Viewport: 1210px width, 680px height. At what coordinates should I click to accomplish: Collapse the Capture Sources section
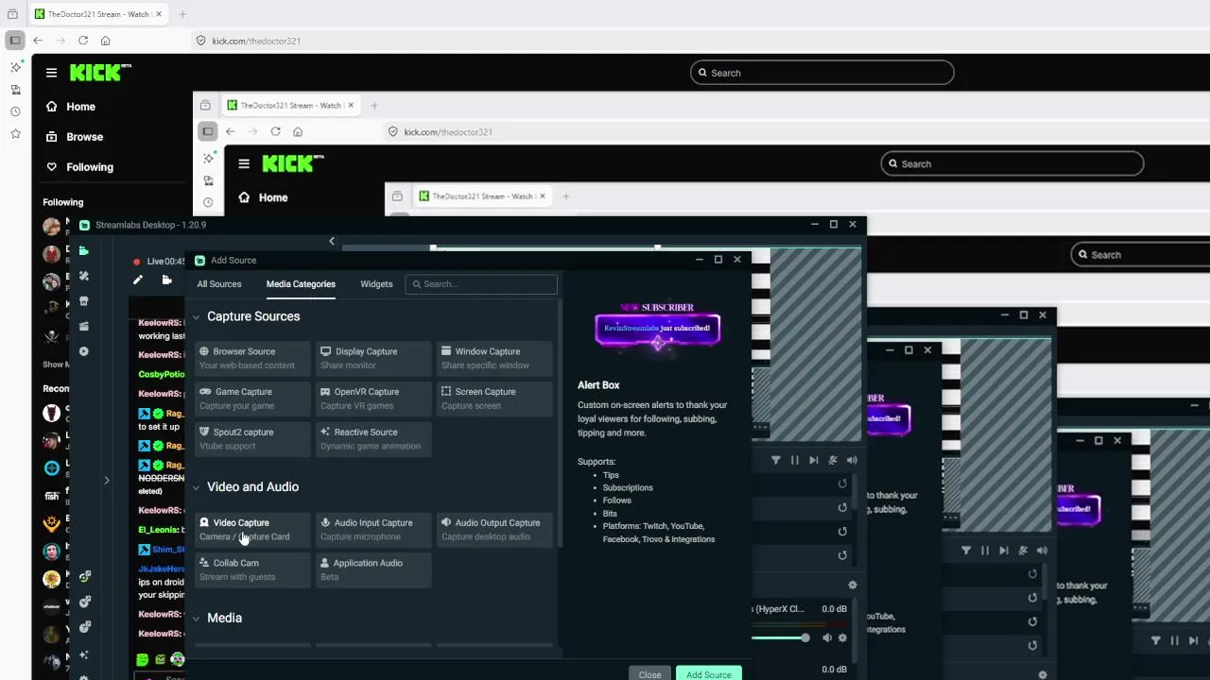pos(197,317)
